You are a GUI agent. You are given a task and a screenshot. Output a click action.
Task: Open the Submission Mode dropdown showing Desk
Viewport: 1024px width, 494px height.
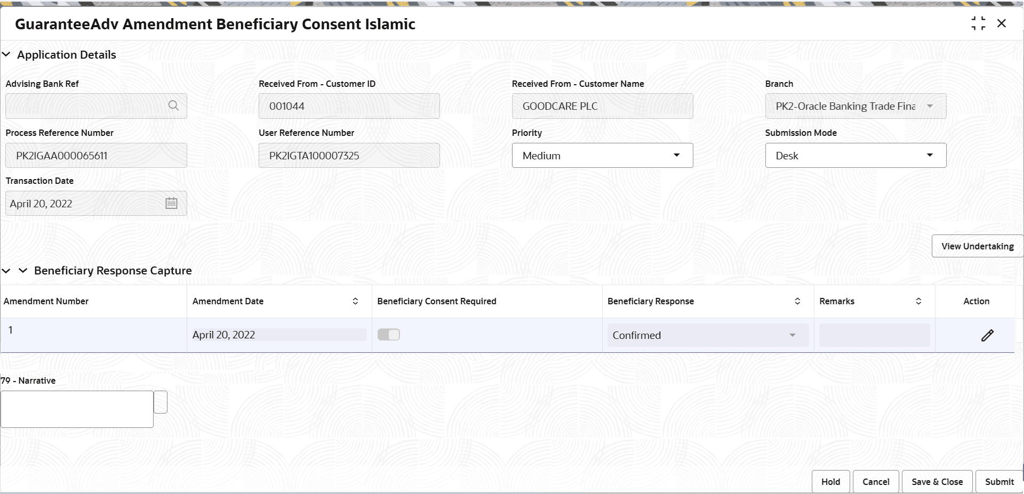pyautogui.click(x=855, y=155)
